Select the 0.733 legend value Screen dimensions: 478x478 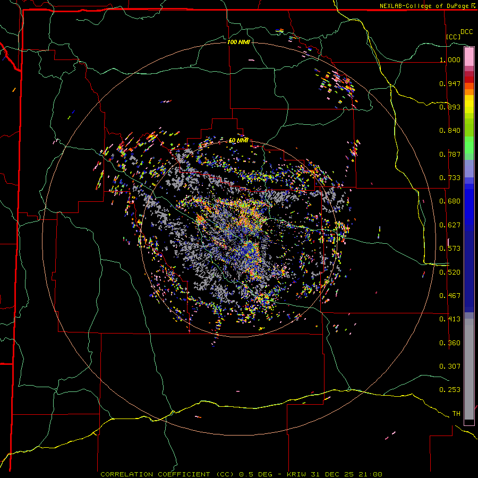[x=450, y=178]
